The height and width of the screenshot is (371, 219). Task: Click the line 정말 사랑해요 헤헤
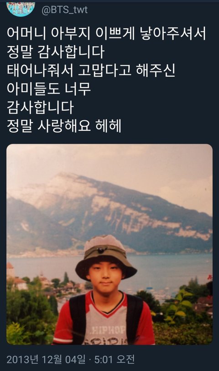[64, 125]
